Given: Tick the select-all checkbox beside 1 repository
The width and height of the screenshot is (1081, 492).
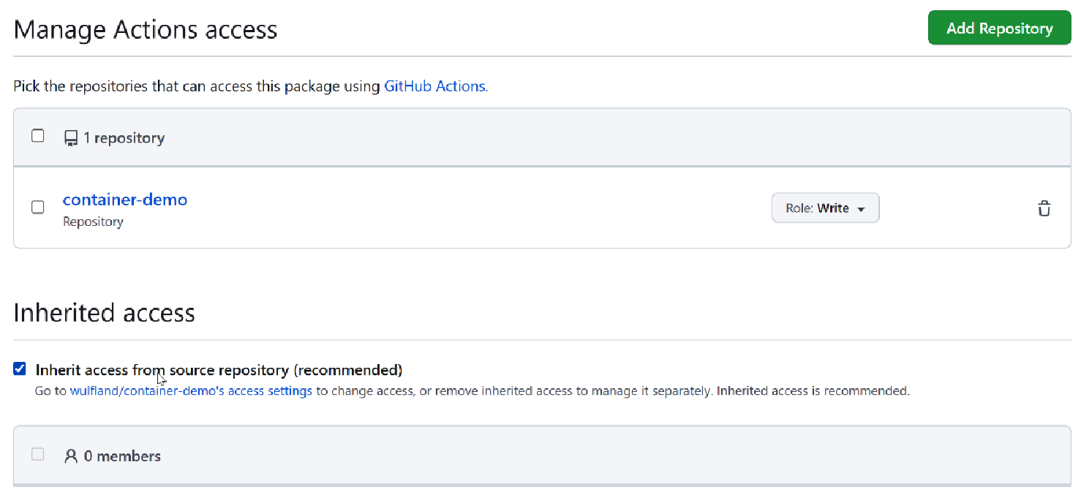Looking at the screenshot, I should click(38, 136).
